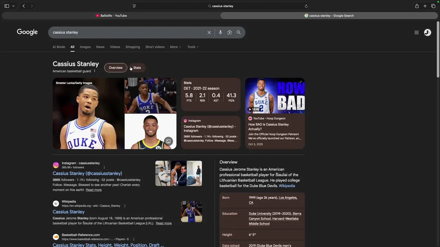440x247 pixels.
Task: Open the Cassius Stanley (@cassiusstanley) result link
Action: pos(87,173)
